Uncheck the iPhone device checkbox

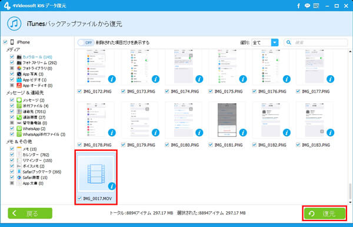point(5,42)
